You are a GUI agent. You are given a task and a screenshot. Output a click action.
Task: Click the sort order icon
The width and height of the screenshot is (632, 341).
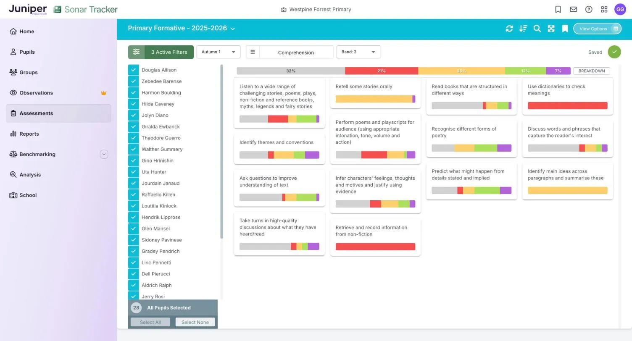point(523,29)
